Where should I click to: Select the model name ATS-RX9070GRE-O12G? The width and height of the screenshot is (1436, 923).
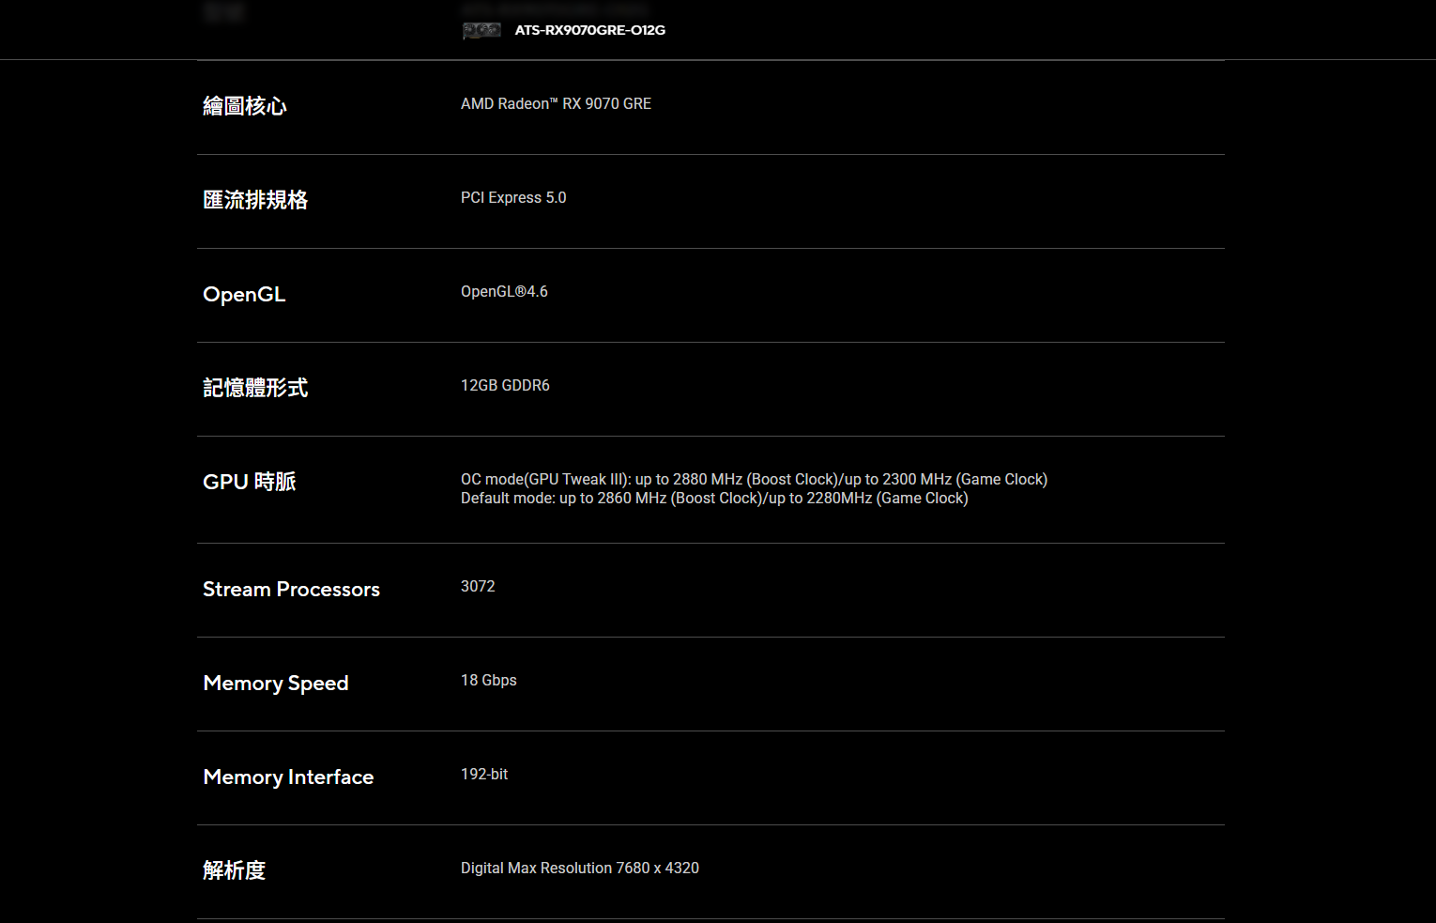point(590,30)
